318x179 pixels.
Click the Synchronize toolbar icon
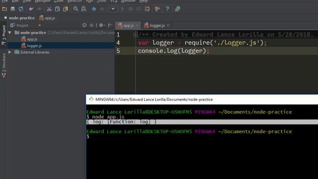[21, 9]
